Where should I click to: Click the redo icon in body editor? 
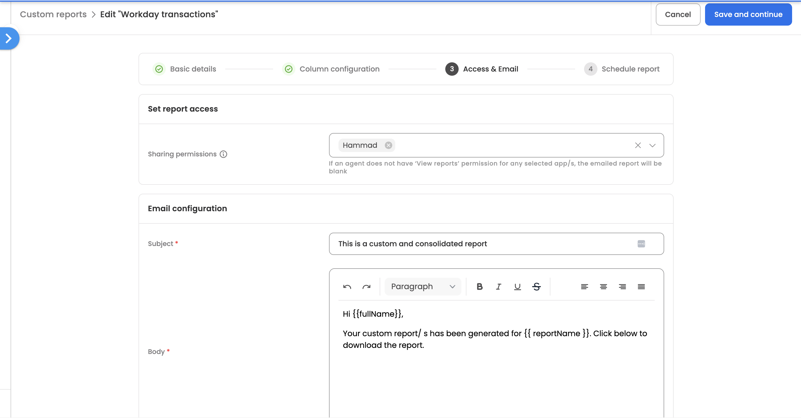[366, 287]
